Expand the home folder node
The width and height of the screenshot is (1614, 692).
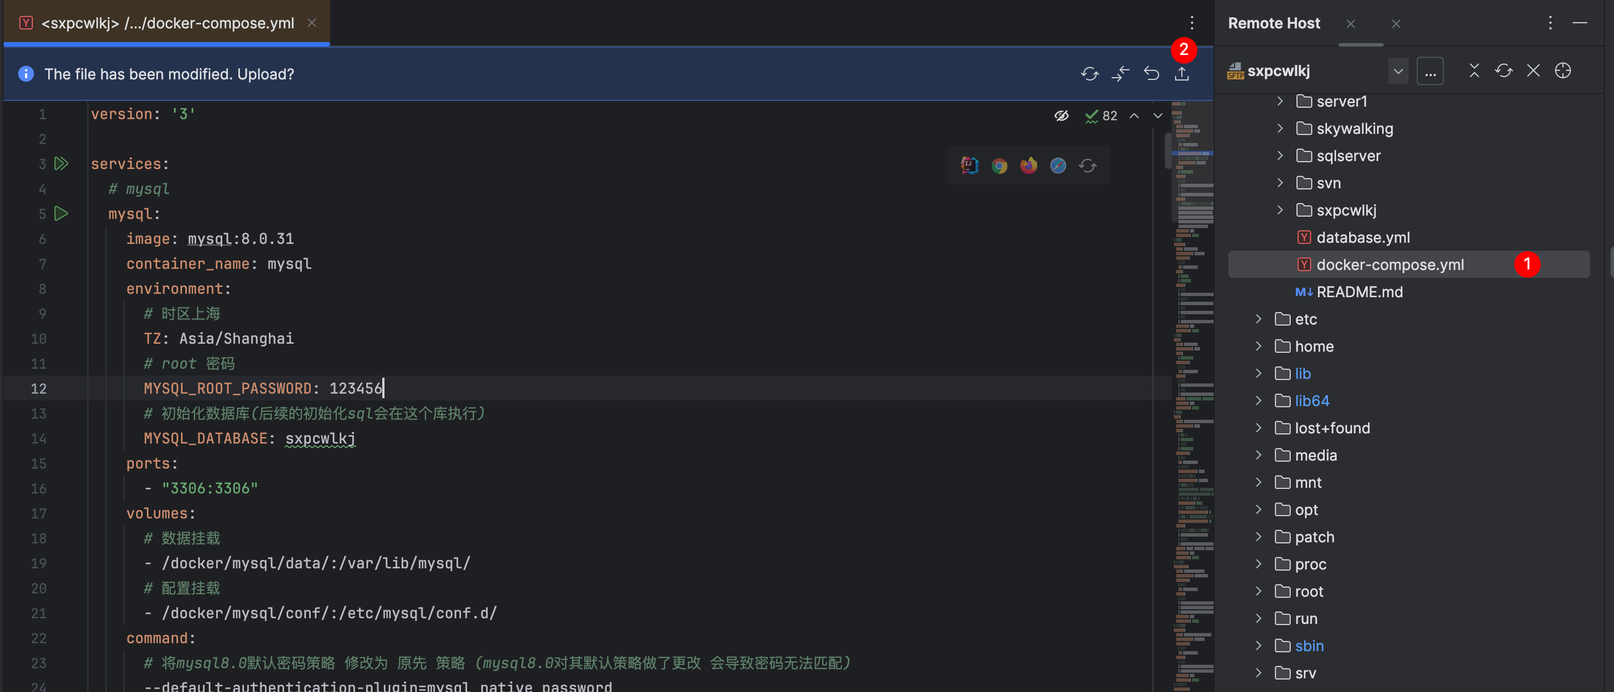[x=1258, y=346]
